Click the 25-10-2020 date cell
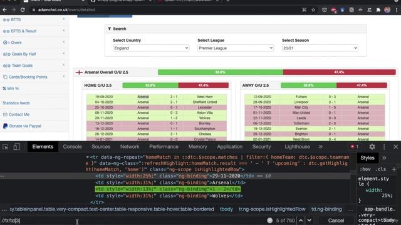 tap(104, 107)
